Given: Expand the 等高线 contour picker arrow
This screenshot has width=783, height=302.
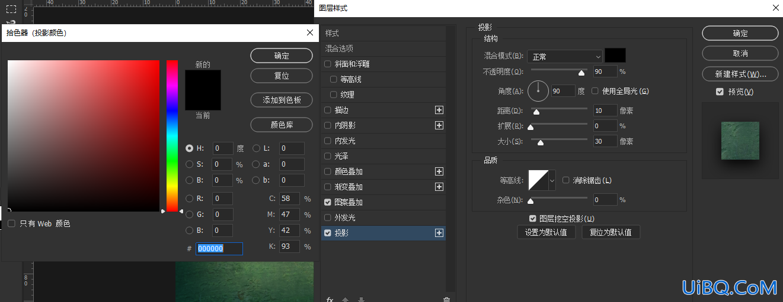Looking at the screenshot, I should [x=552, y=180].
